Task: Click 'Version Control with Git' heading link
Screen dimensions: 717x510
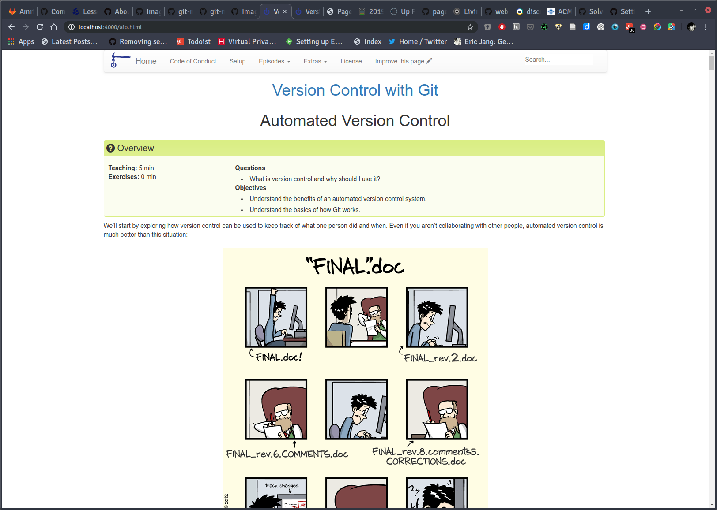Action: 355,90
